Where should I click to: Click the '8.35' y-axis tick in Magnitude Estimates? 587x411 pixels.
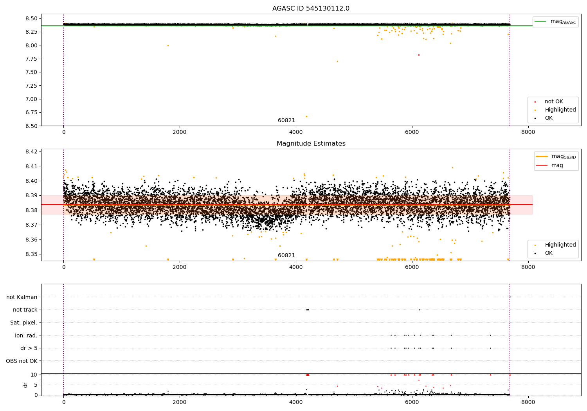(32, 254)
